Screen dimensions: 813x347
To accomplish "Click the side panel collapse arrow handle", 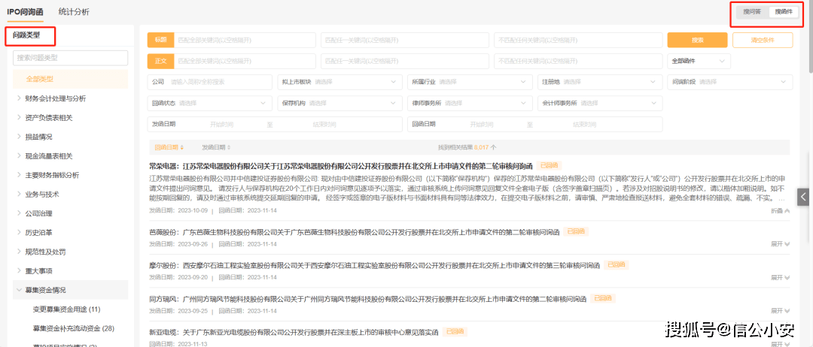I will (x=804, y=197).
